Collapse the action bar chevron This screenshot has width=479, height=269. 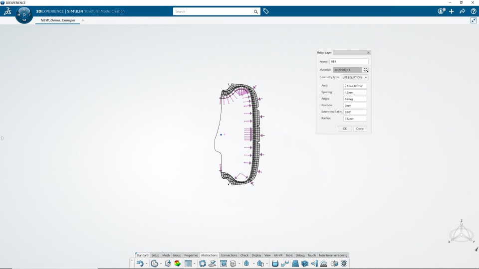(x=132, y=261)
